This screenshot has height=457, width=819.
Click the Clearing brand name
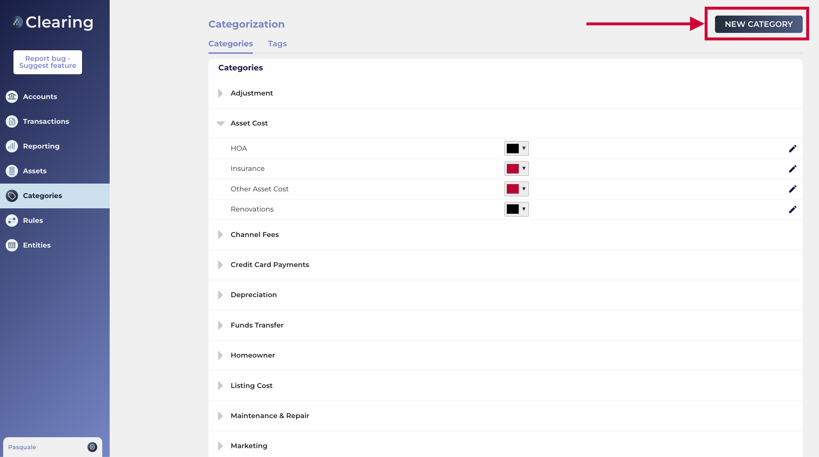point(59,22)
